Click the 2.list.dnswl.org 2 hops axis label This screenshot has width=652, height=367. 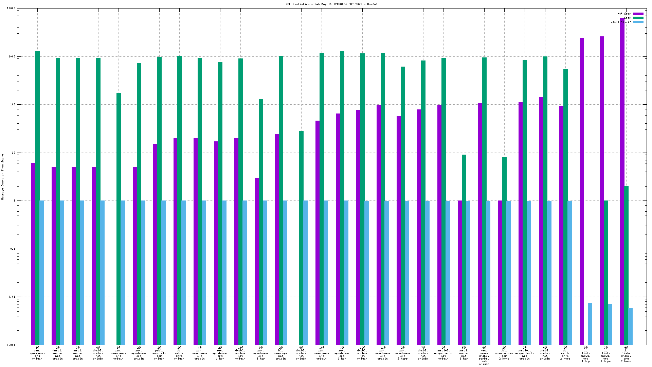point(626,354)
